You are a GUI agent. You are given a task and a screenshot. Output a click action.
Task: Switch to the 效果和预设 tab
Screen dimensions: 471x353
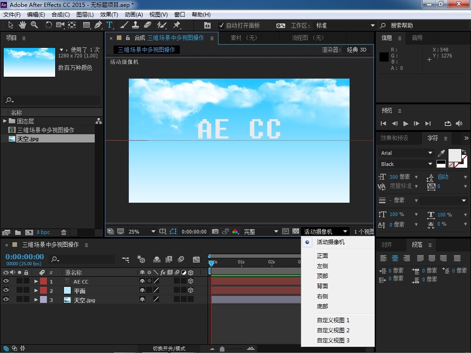pos(394,138)
